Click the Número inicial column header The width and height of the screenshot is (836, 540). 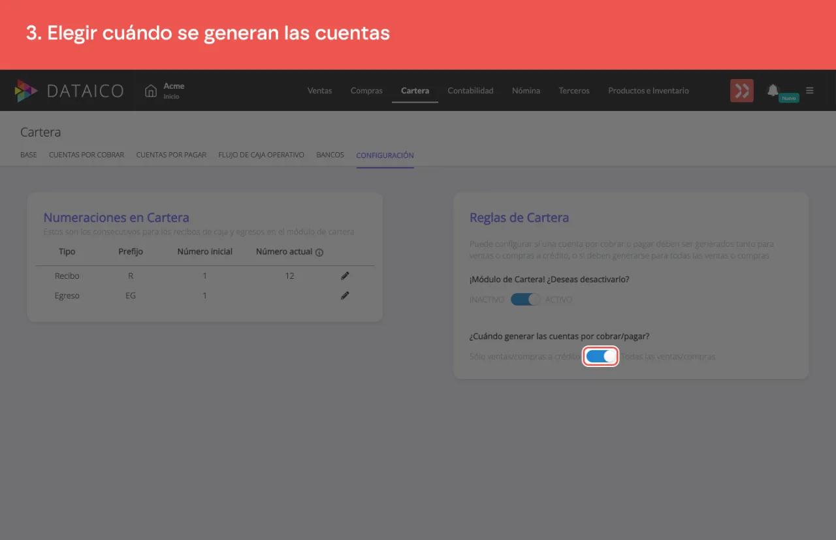click(x=204, y=251)
